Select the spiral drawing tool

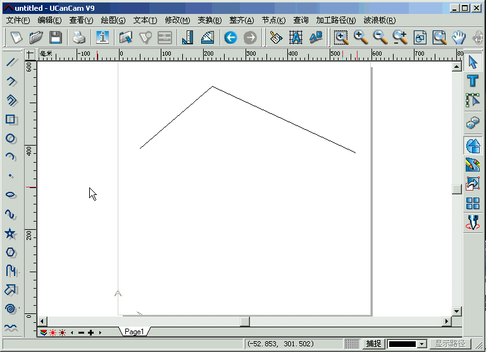coord(11,308)
